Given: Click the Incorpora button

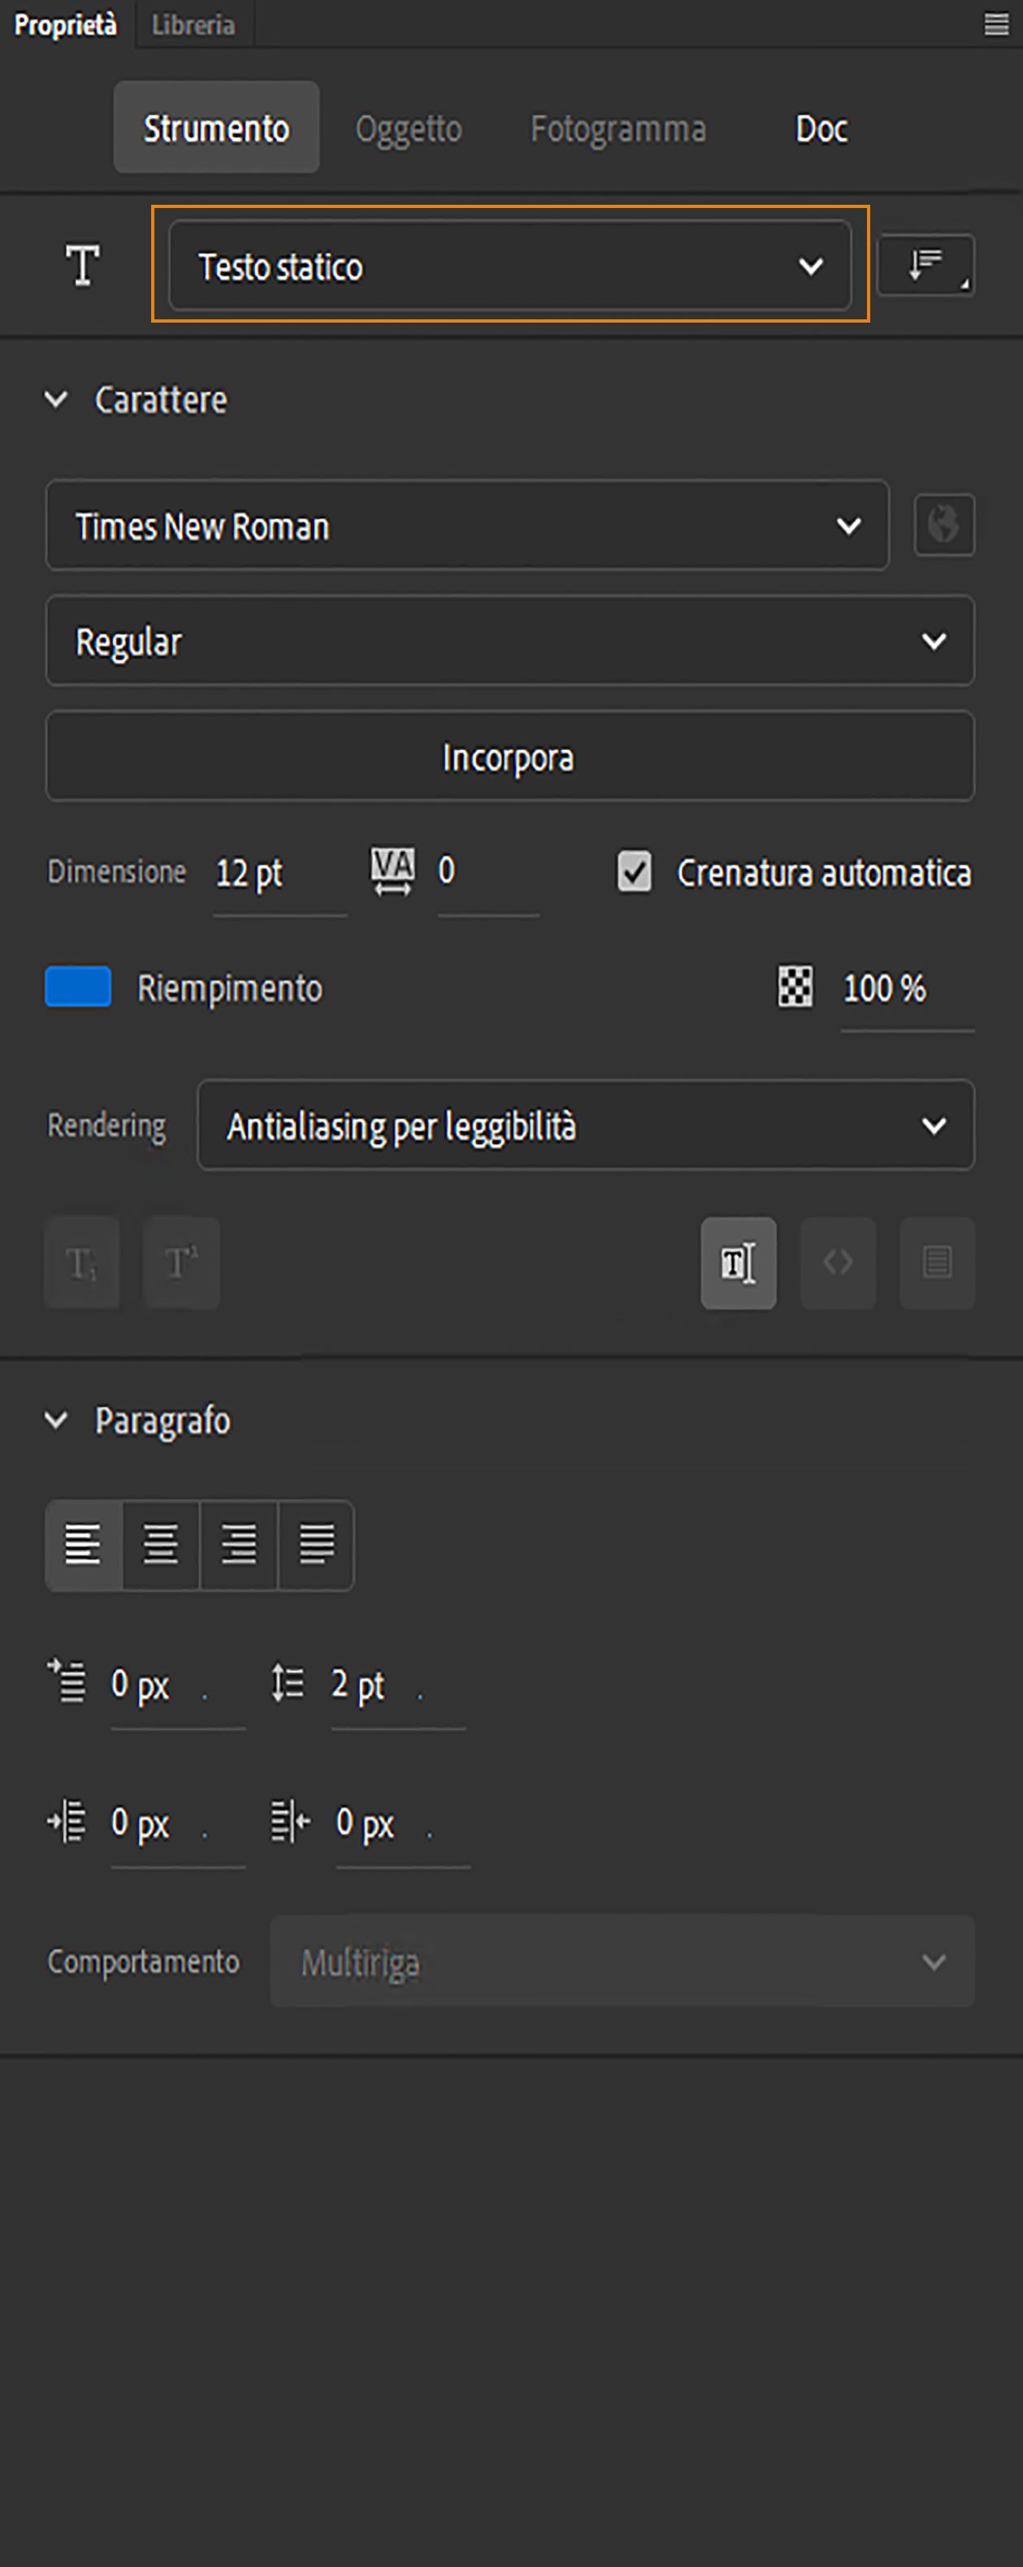Looking at the screenshot, I should [509, 757].
